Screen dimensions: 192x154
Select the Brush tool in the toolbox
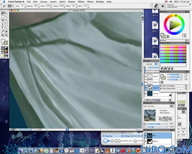point(3,13)
